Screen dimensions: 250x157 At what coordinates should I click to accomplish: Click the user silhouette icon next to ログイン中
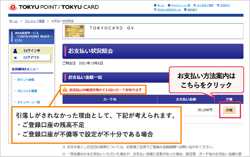tap(15, 51)
